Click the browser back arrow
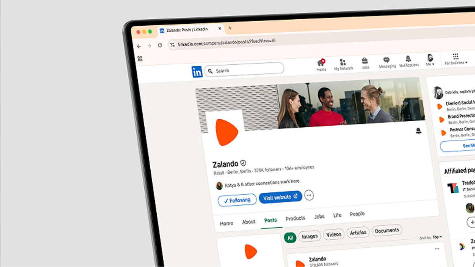 [x=139, y=46]
